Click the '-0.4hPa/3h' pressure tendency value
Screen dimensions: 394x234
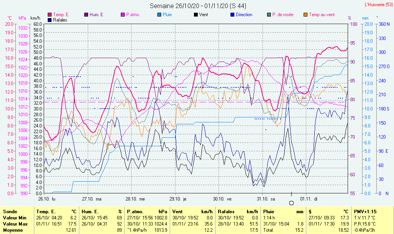point(365,230)
